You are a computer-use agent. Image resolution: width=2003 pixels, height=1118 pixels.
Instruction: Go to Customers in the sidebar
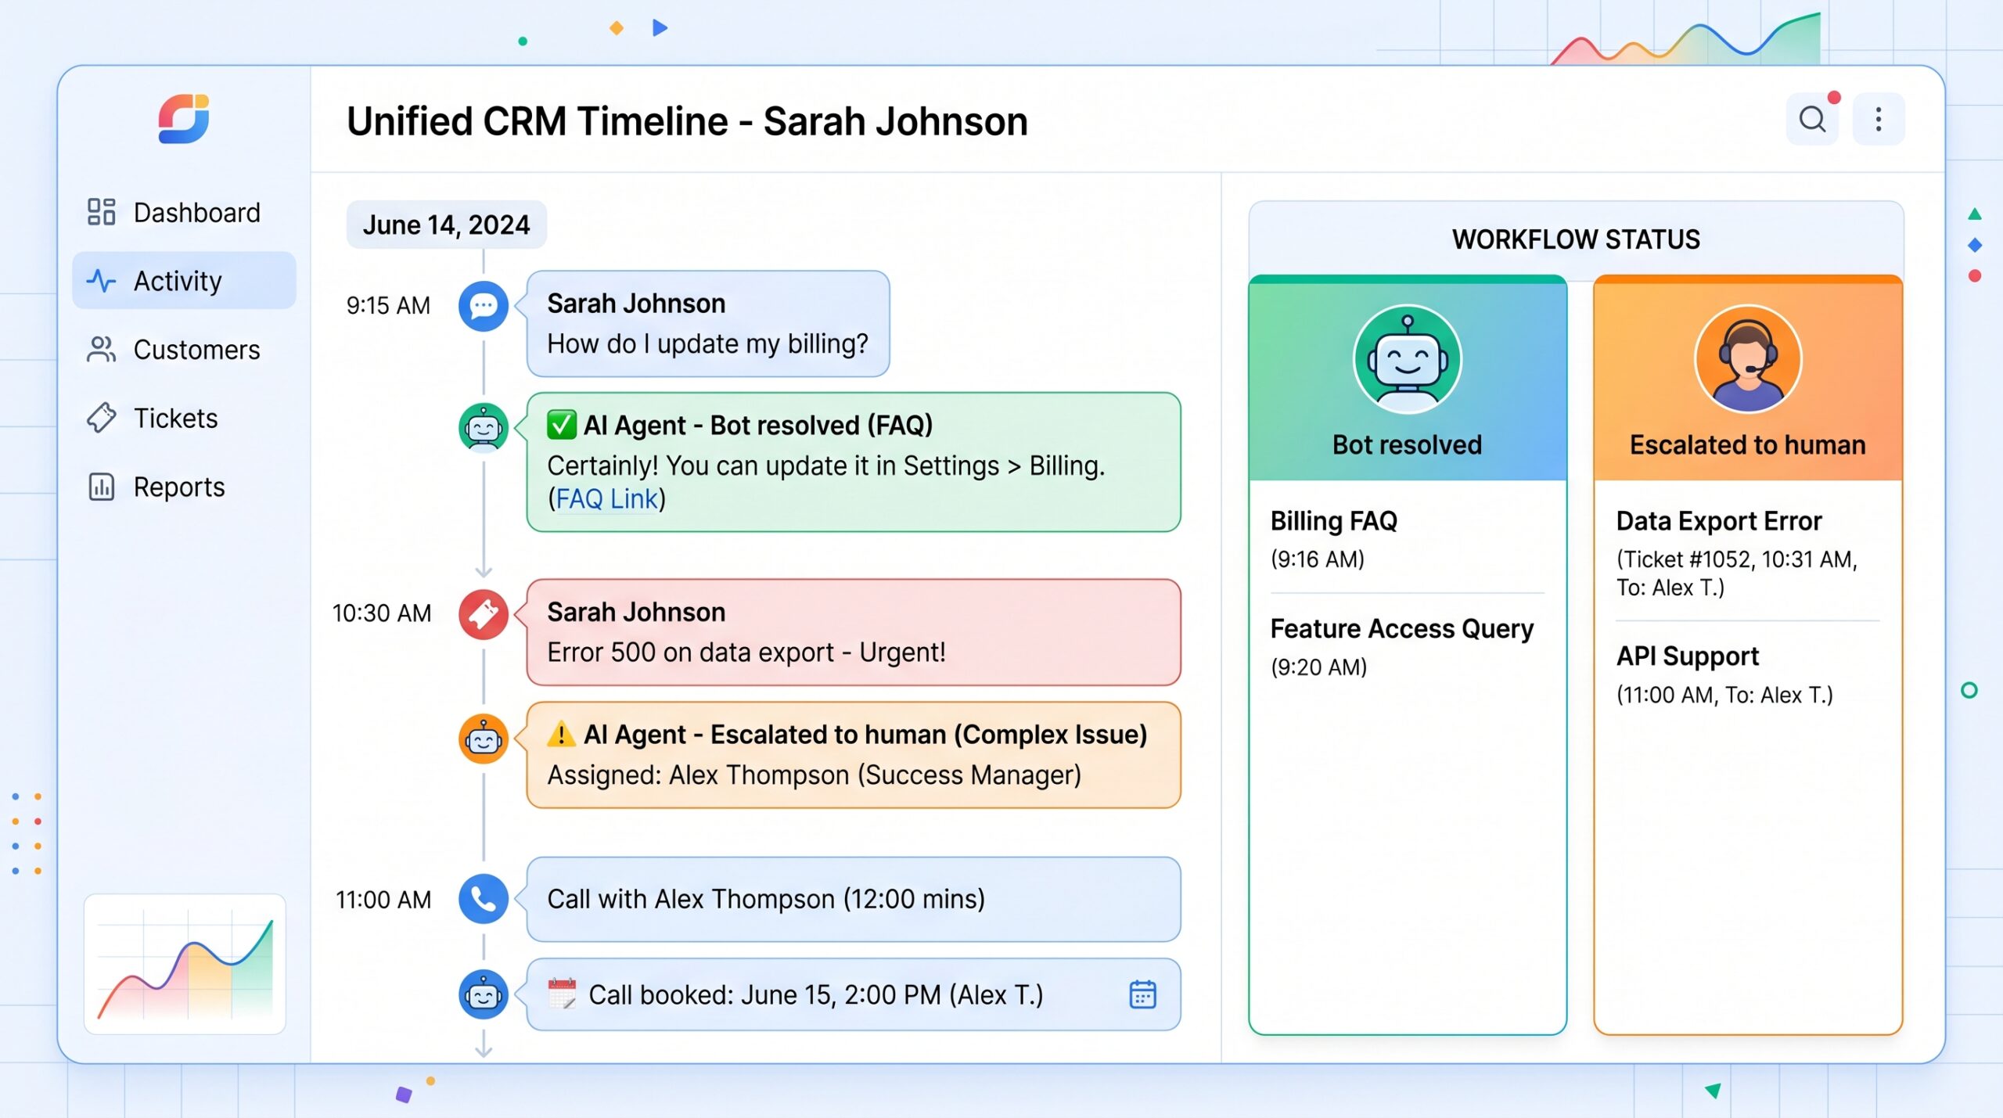(184, 349)
